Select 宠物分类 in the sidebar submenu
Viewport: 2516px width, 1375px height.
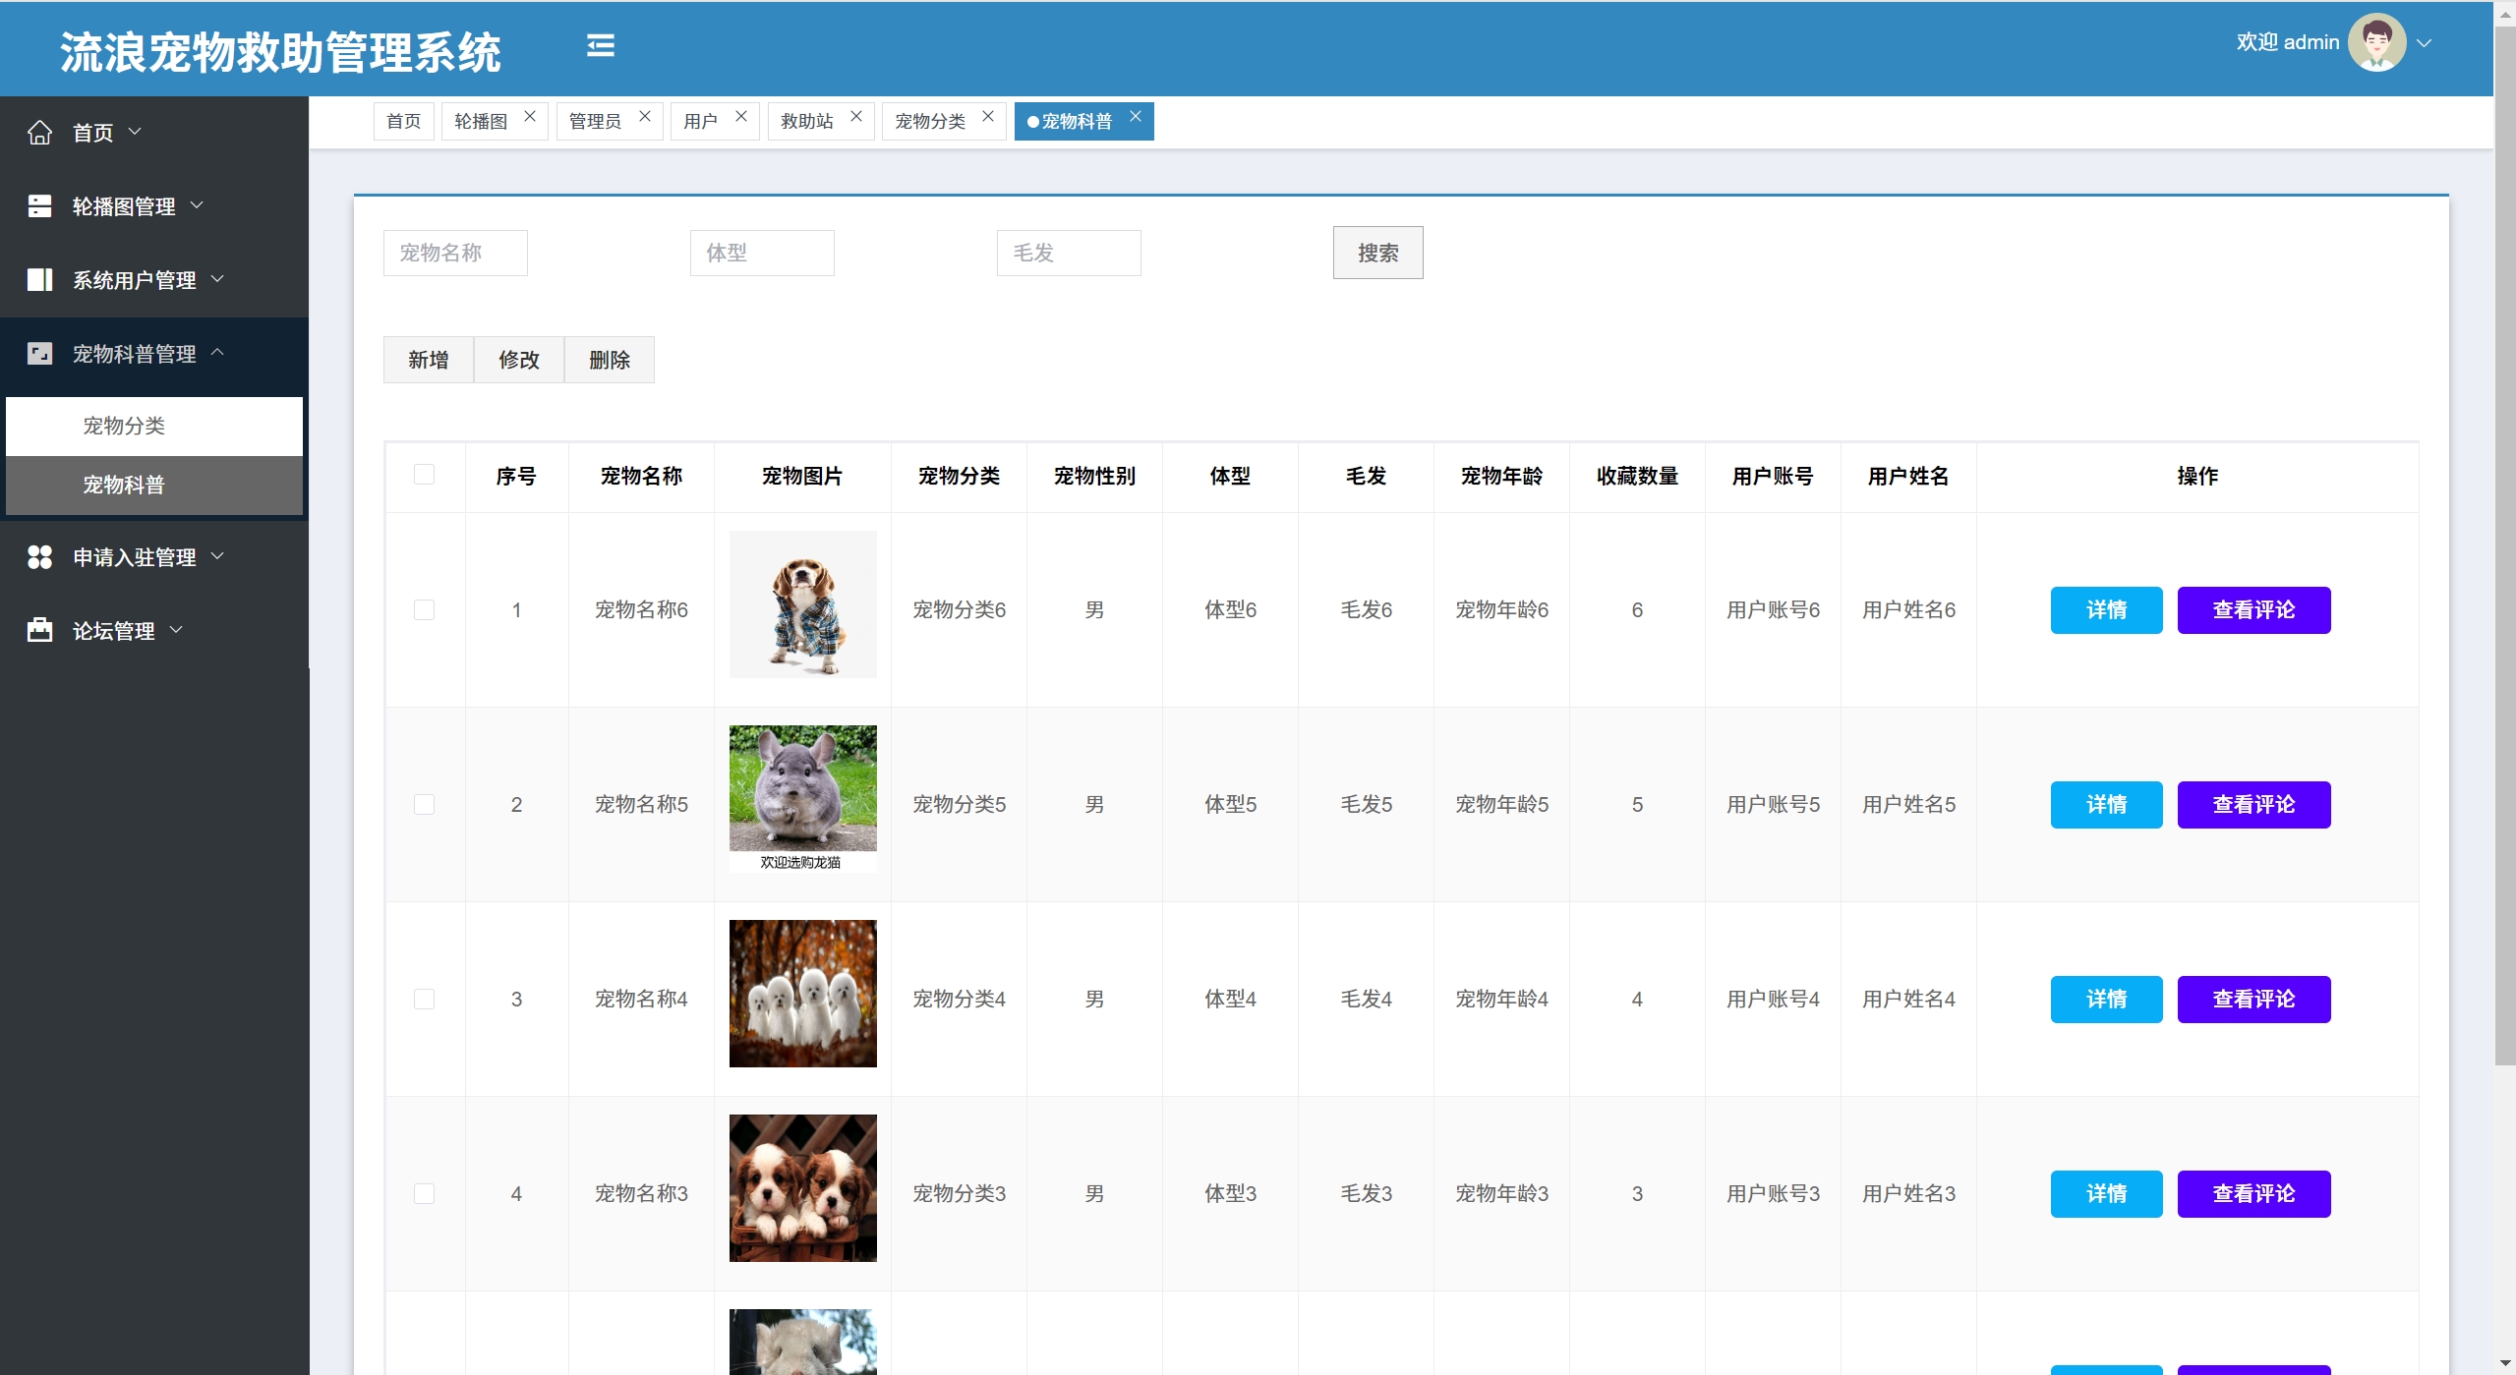tap(124, 426)
